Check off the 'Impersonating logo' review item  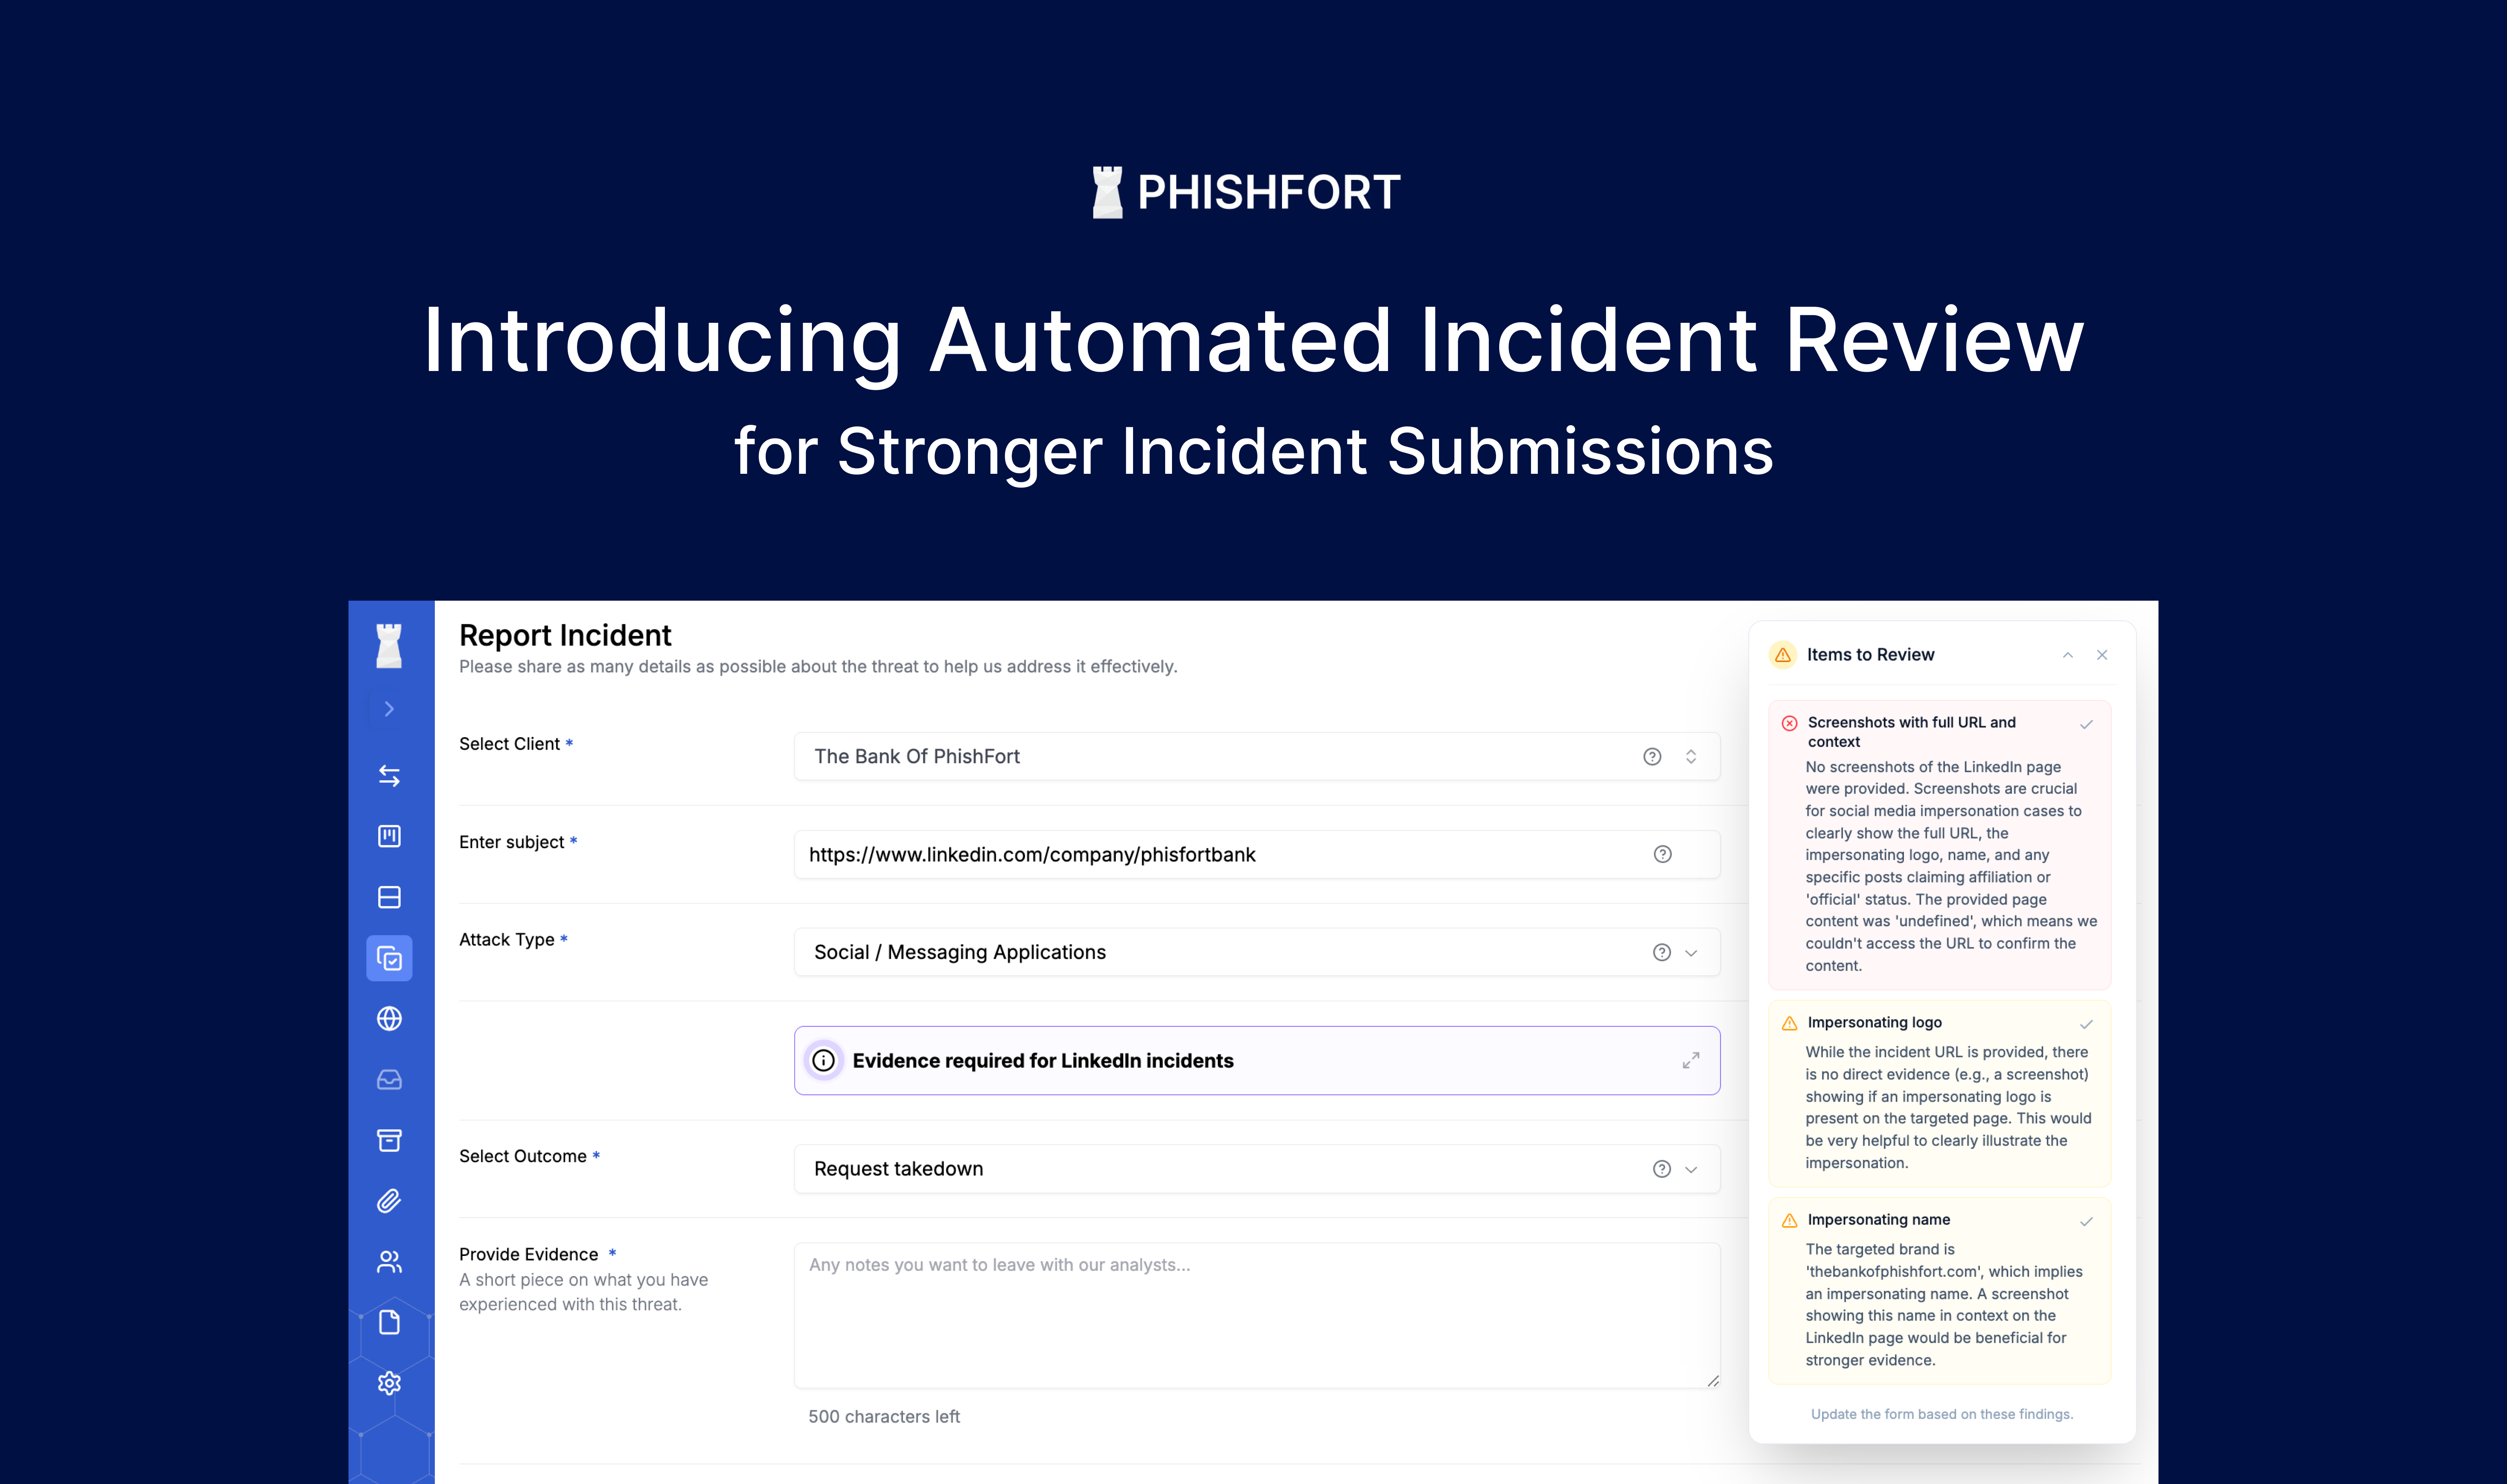[2086, 1024]
